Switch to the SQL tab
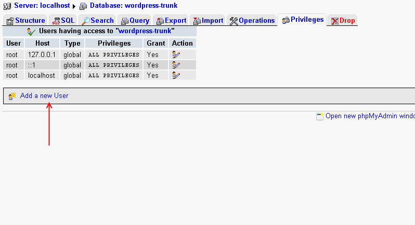Viewport: 415px width, 225px height. (63, 21)
